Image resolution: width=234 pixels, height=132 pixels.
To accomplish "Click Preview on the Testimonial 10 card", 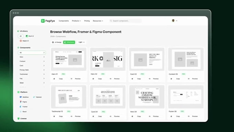I will point(78,116).
